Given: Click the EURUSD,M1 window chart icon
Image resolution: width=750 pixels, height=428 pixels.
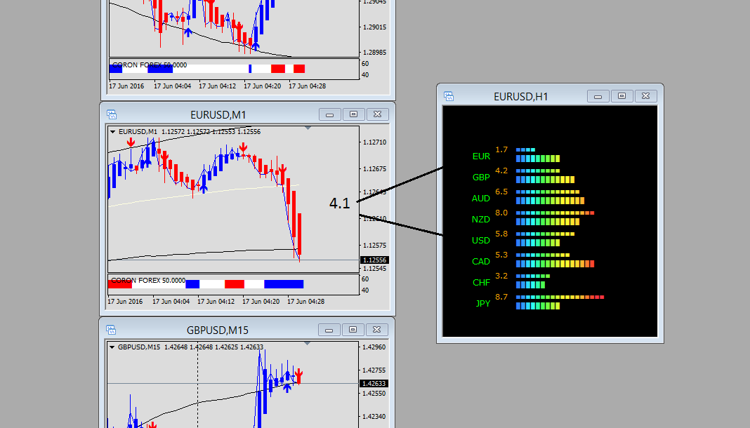Looking at the screenshot, I should [x=112, y=114].
